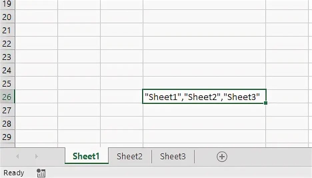Click row number 21
The width and height of the screenshot is (312, 178).
7,30
